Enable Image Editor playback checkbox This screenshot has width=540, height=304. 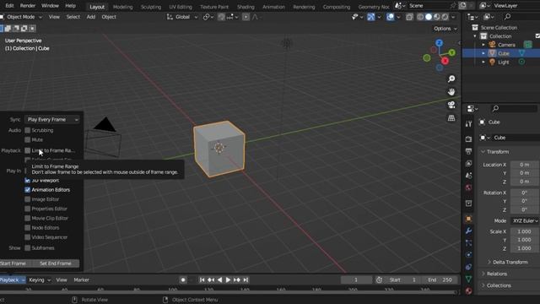(x=28, y=199)
